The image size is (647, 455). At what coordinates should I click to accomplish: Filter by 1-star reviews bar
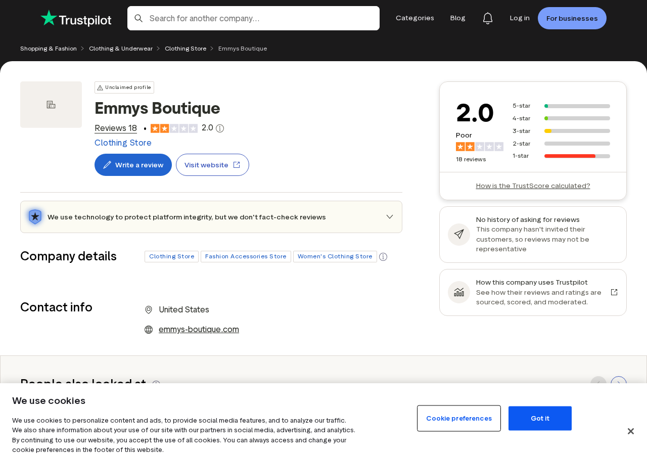pyautogui.click(x=561, y=156)
